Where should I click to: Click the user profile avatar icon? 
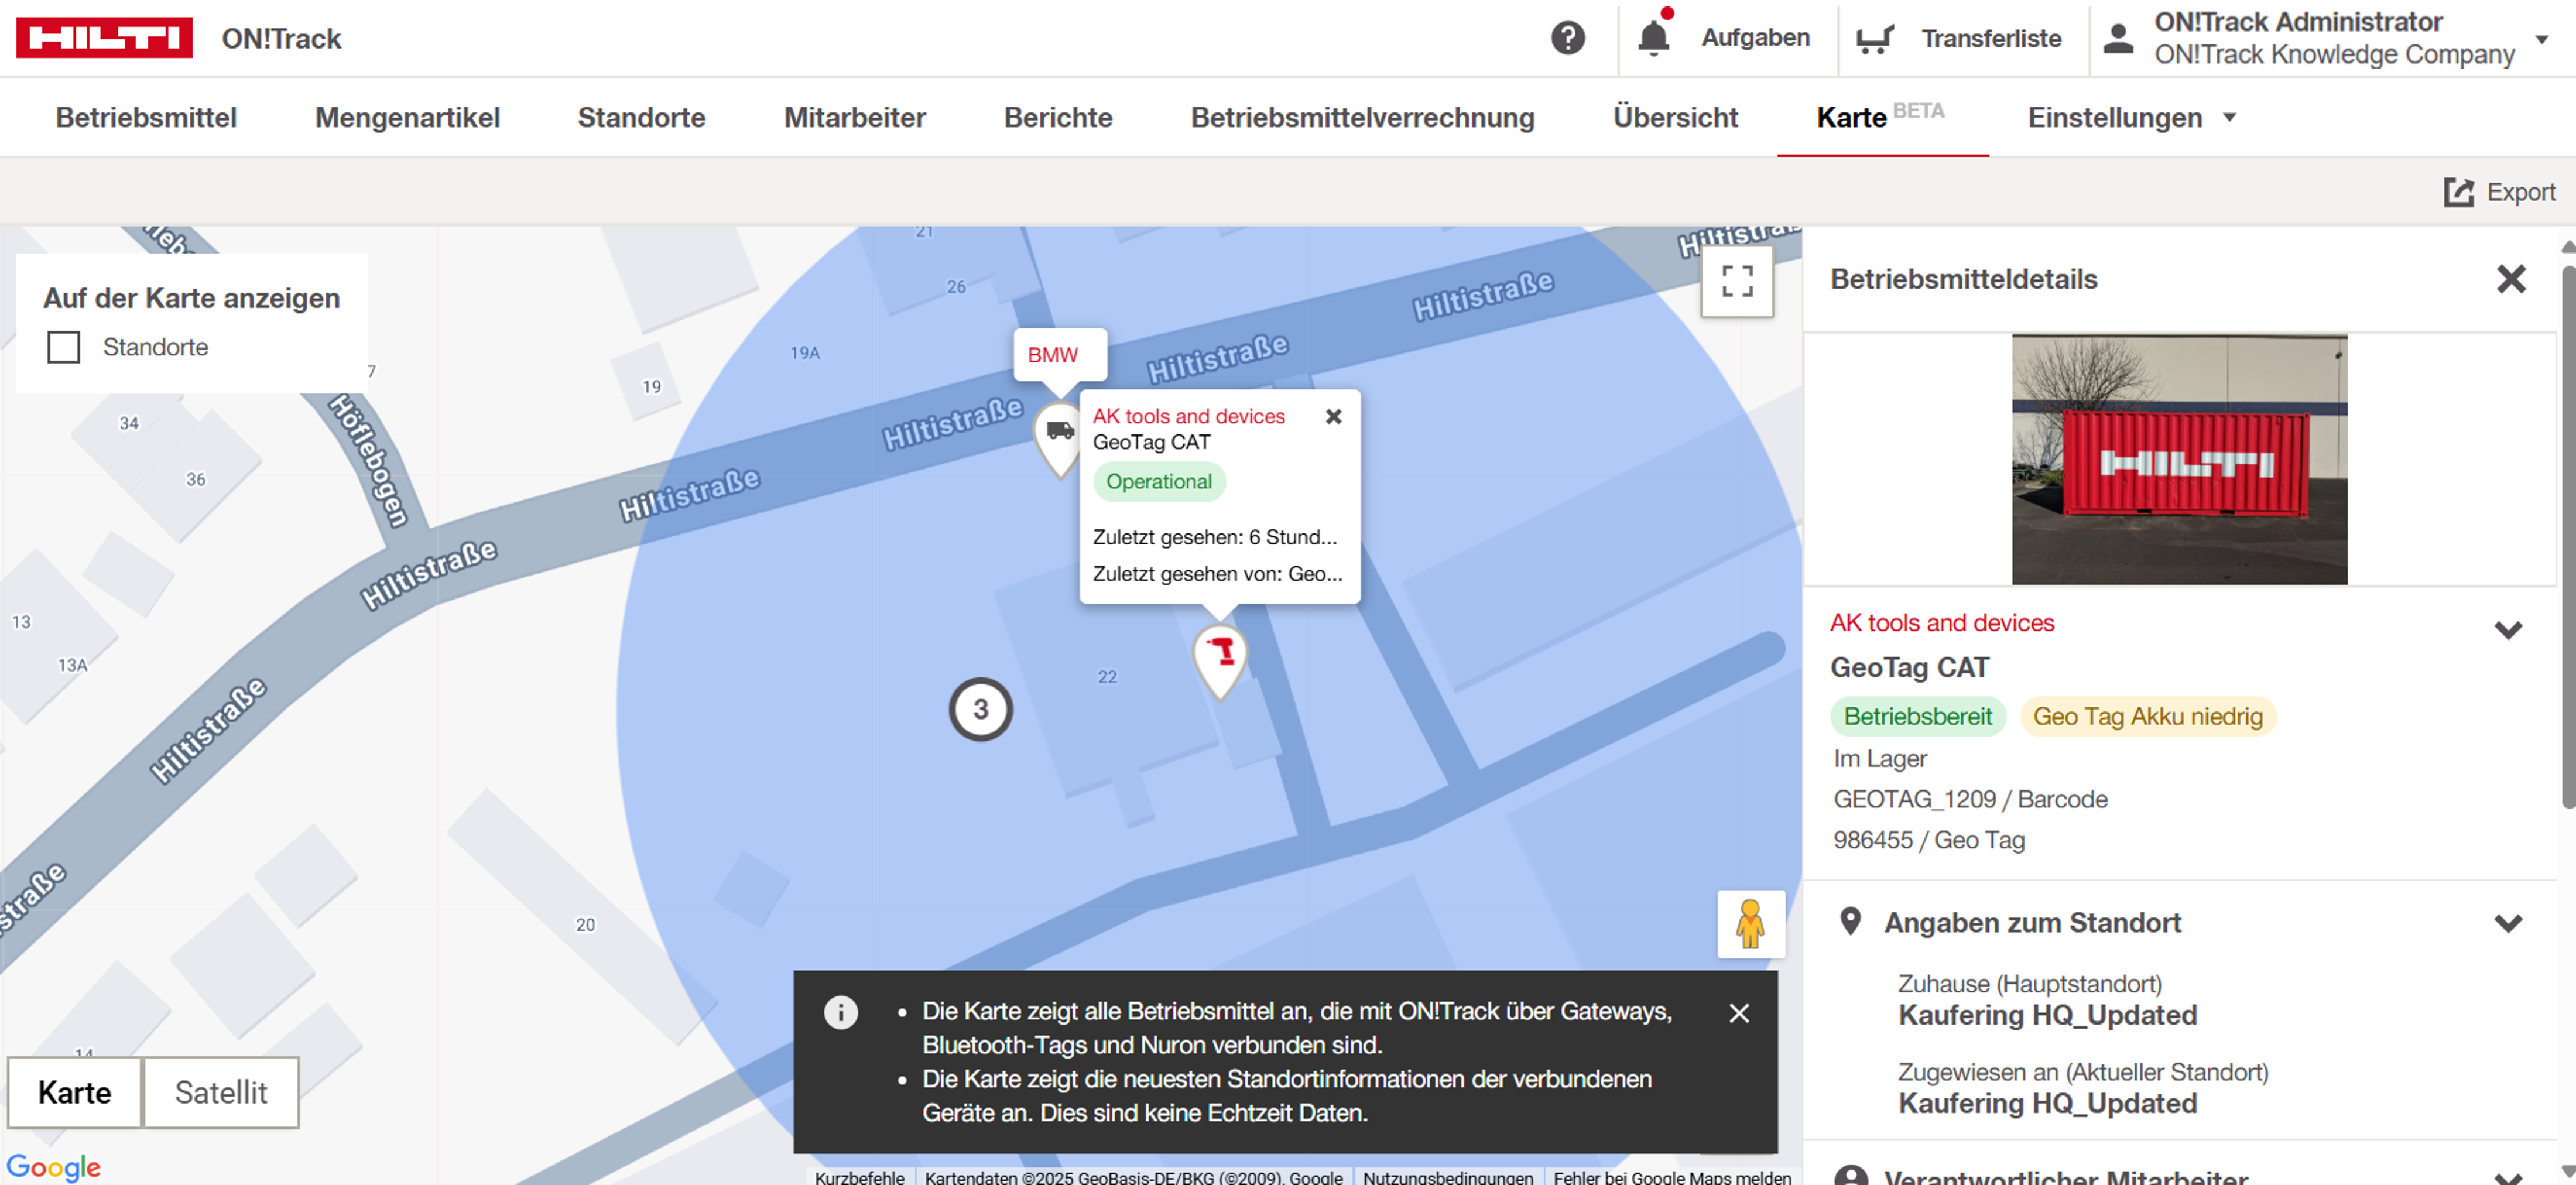coord(2118,38)
